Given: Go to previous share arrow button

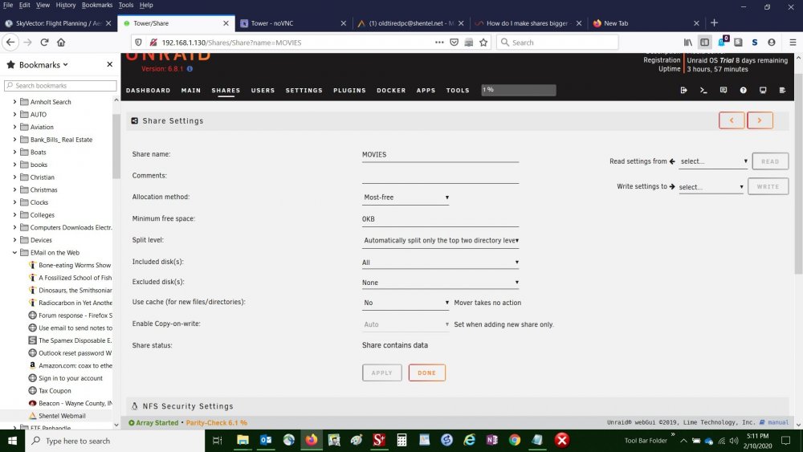Looking at the screenshot, I should [732, 120].
